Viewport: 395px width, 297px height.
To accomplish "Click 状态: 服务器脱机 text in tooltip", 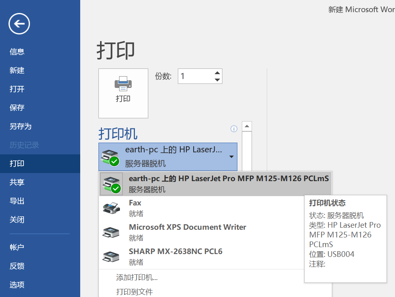I will click(x=336, y=216).
